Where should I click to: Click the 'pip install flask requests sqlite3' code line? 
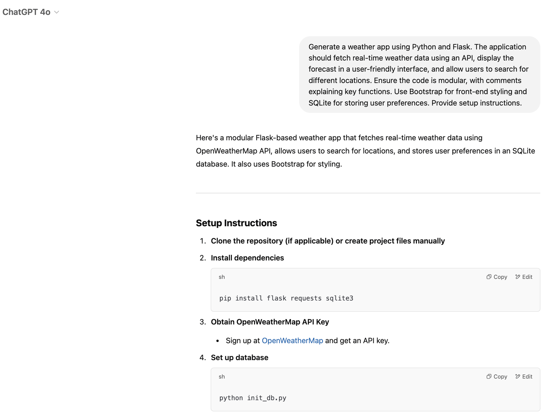[x=286, y=298]
